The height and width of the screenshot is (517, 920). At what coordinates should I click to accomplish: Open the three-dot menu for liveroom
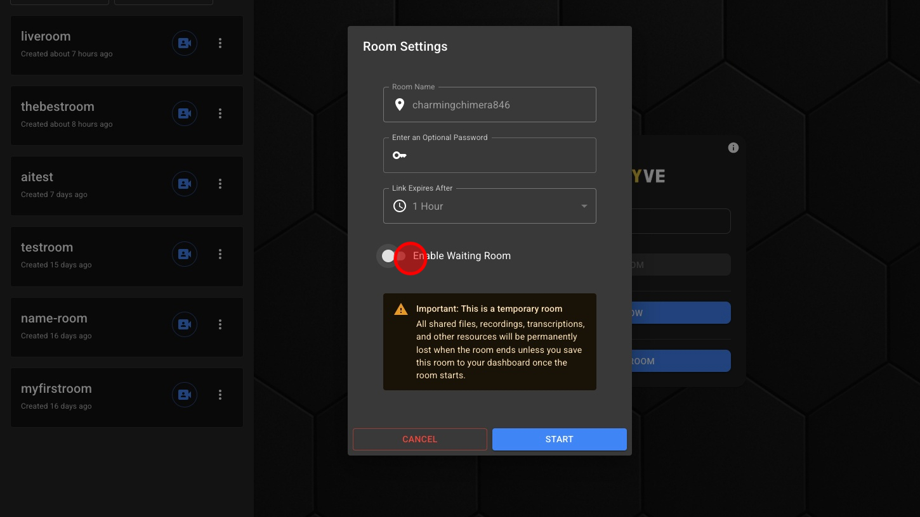coord(220,43)
